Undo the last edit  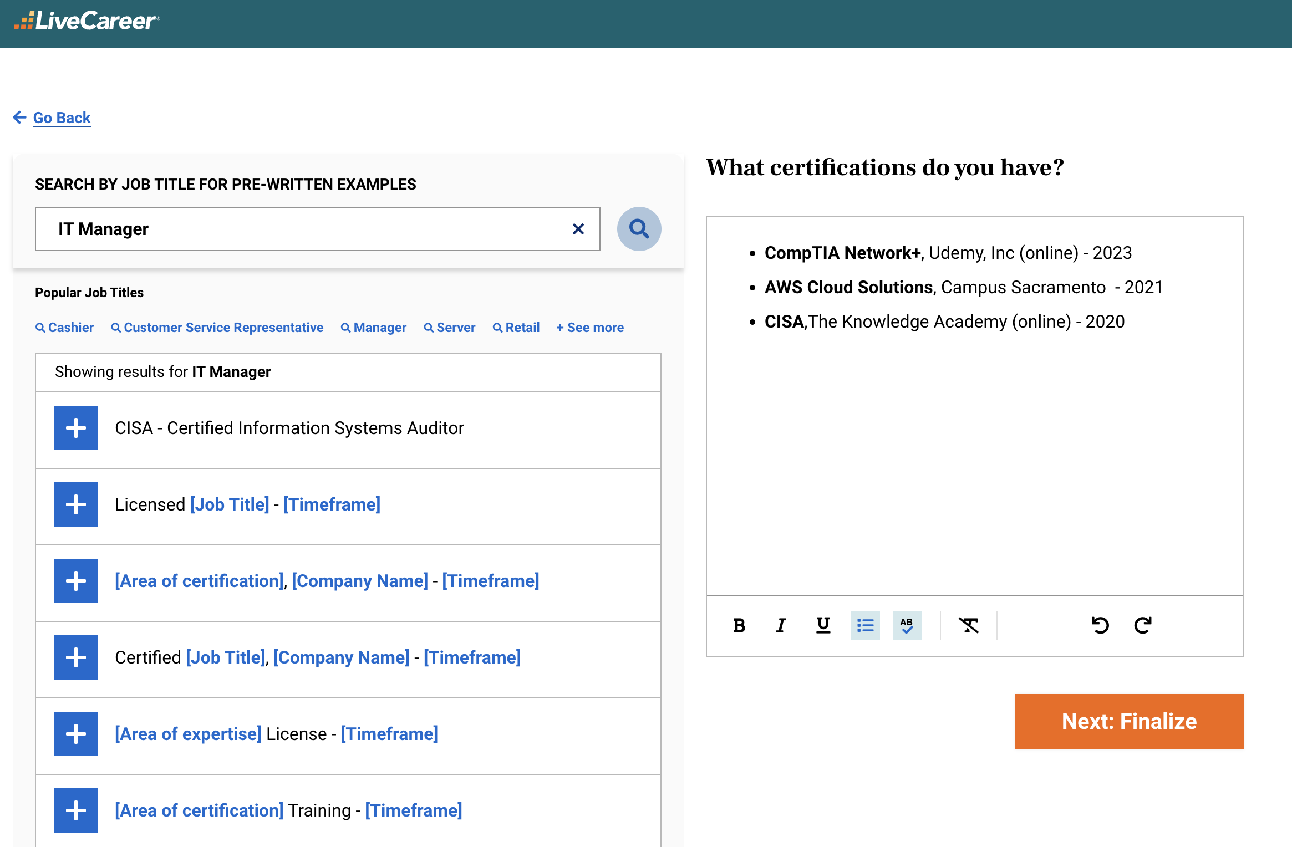point(1100,626)
